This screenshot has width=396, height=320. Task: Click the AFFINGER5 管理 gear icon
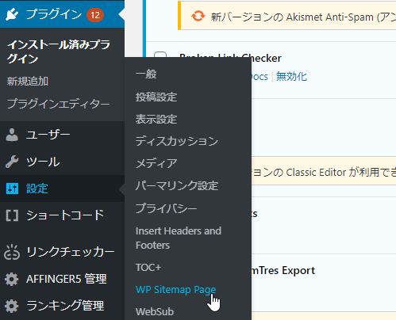pyautogui.click(x=12, y=279)
